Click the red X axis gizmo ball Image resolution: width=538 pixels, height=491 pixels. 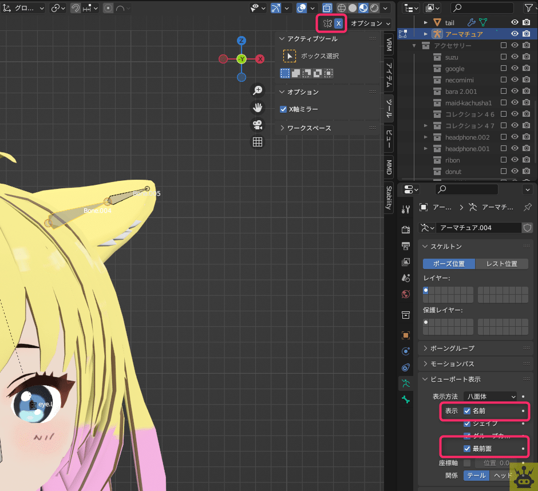click(260, 59)
